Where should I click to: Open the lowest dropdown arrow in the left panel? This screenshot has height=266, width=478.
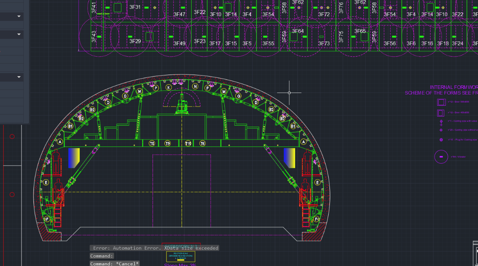19,77
